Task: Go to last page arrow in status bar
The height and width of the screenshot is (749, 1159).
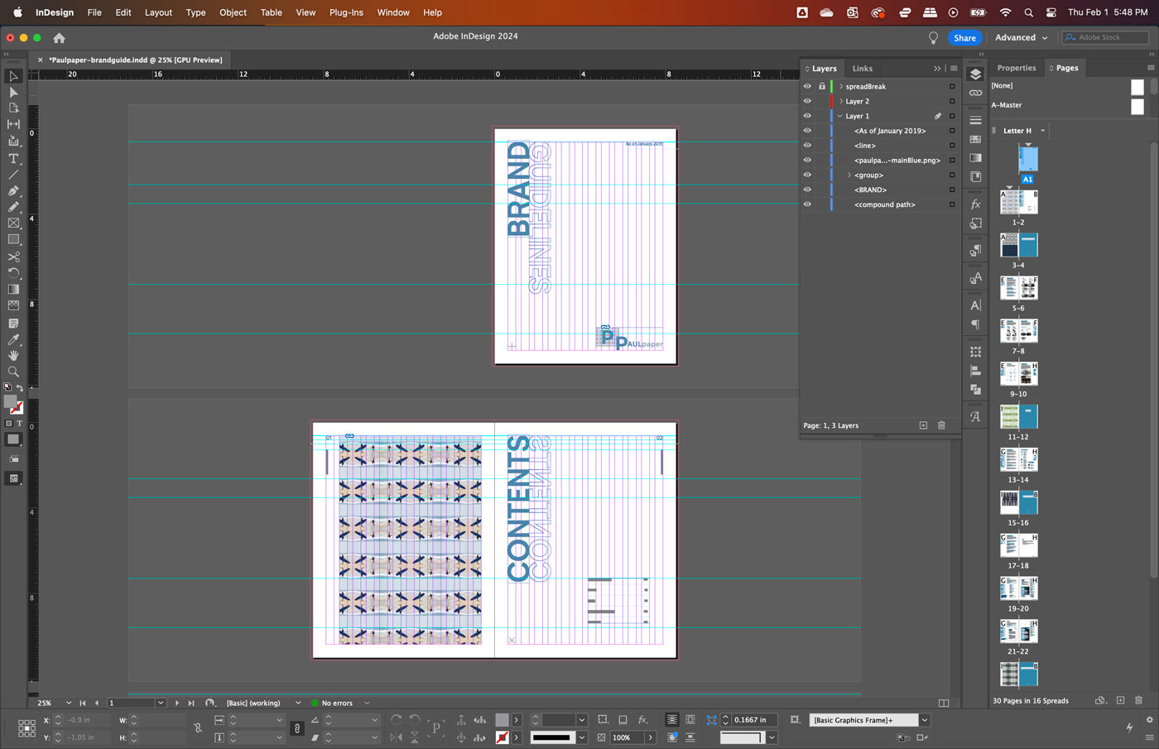Action: tap(191, 703)
